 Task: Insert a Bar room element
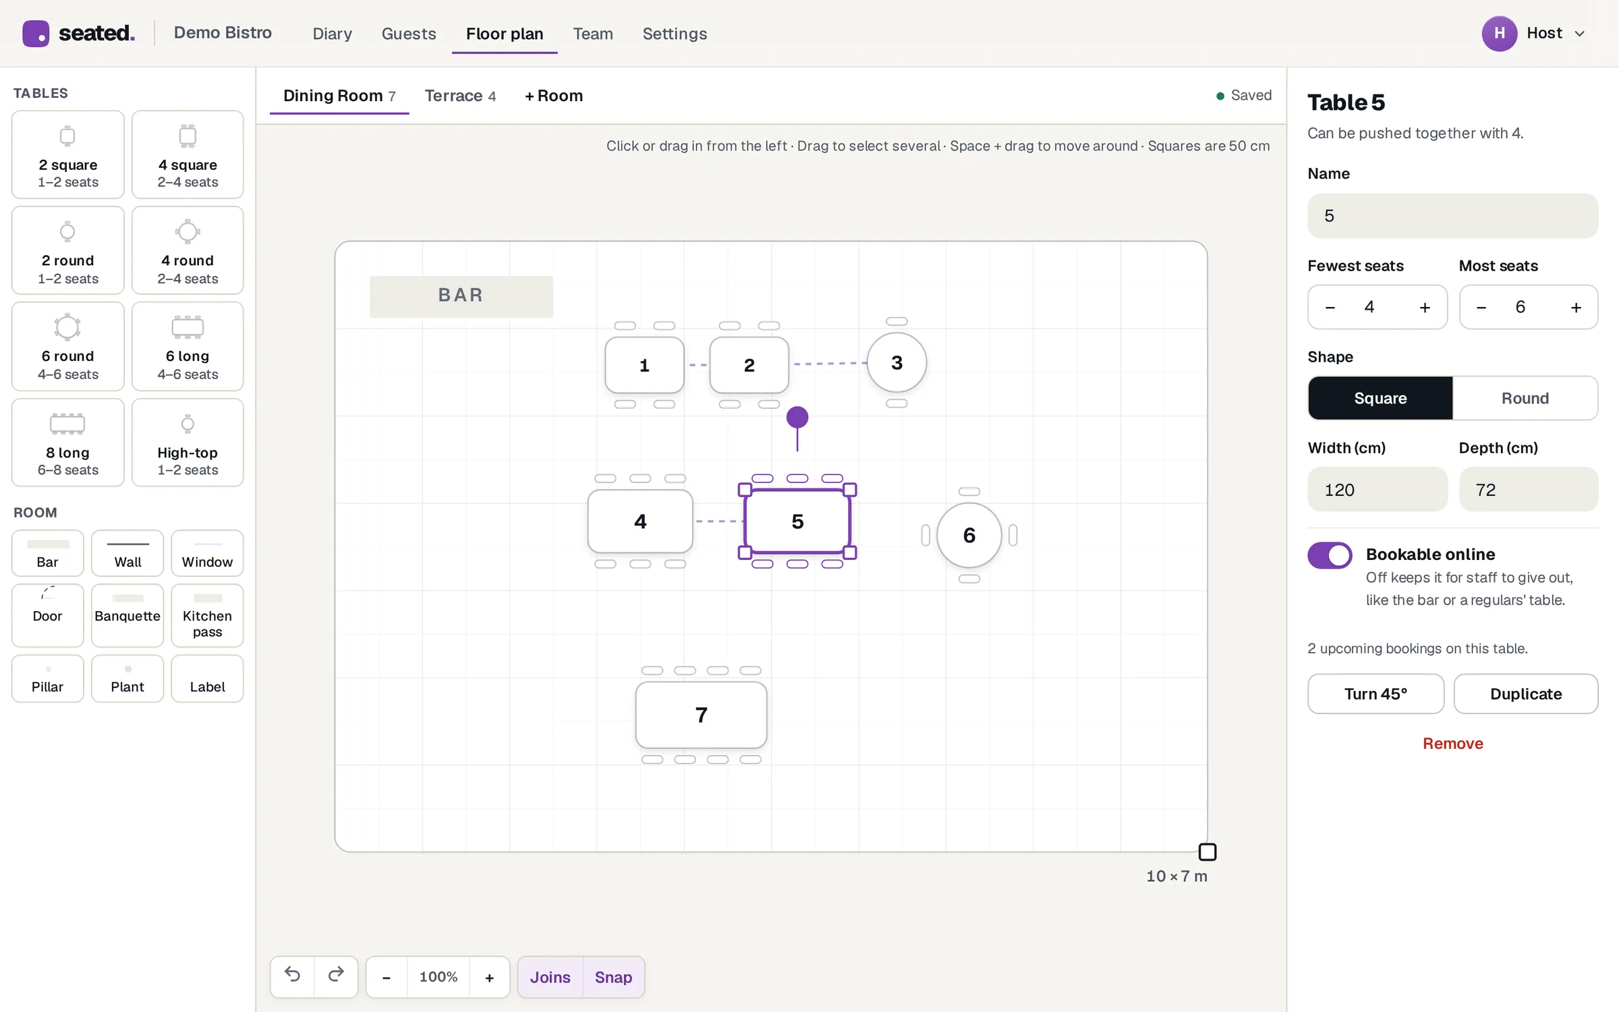47,553
